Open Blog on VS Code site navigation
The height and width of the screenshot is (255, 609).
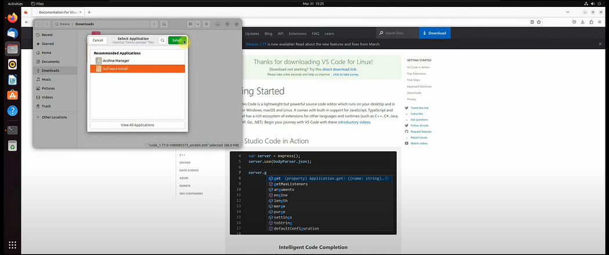(269, 34)
